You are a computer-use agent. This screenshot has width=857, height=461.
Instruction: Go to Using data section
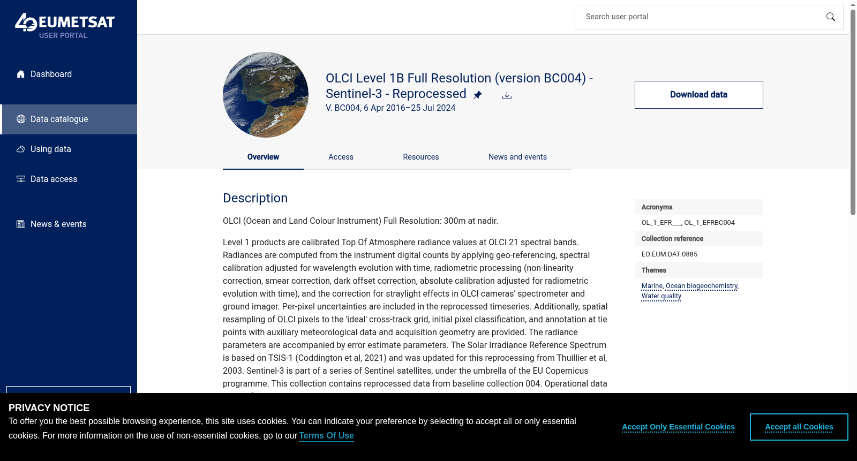pyautogui.click(x=69, y=149)
